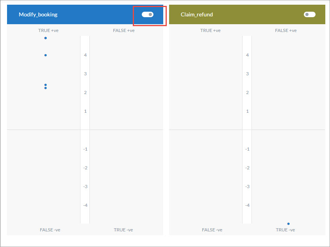The image size is (330, 247).
Task: Click the FALSE -ve label in Modify_booking
Action: tap(50, 230)
